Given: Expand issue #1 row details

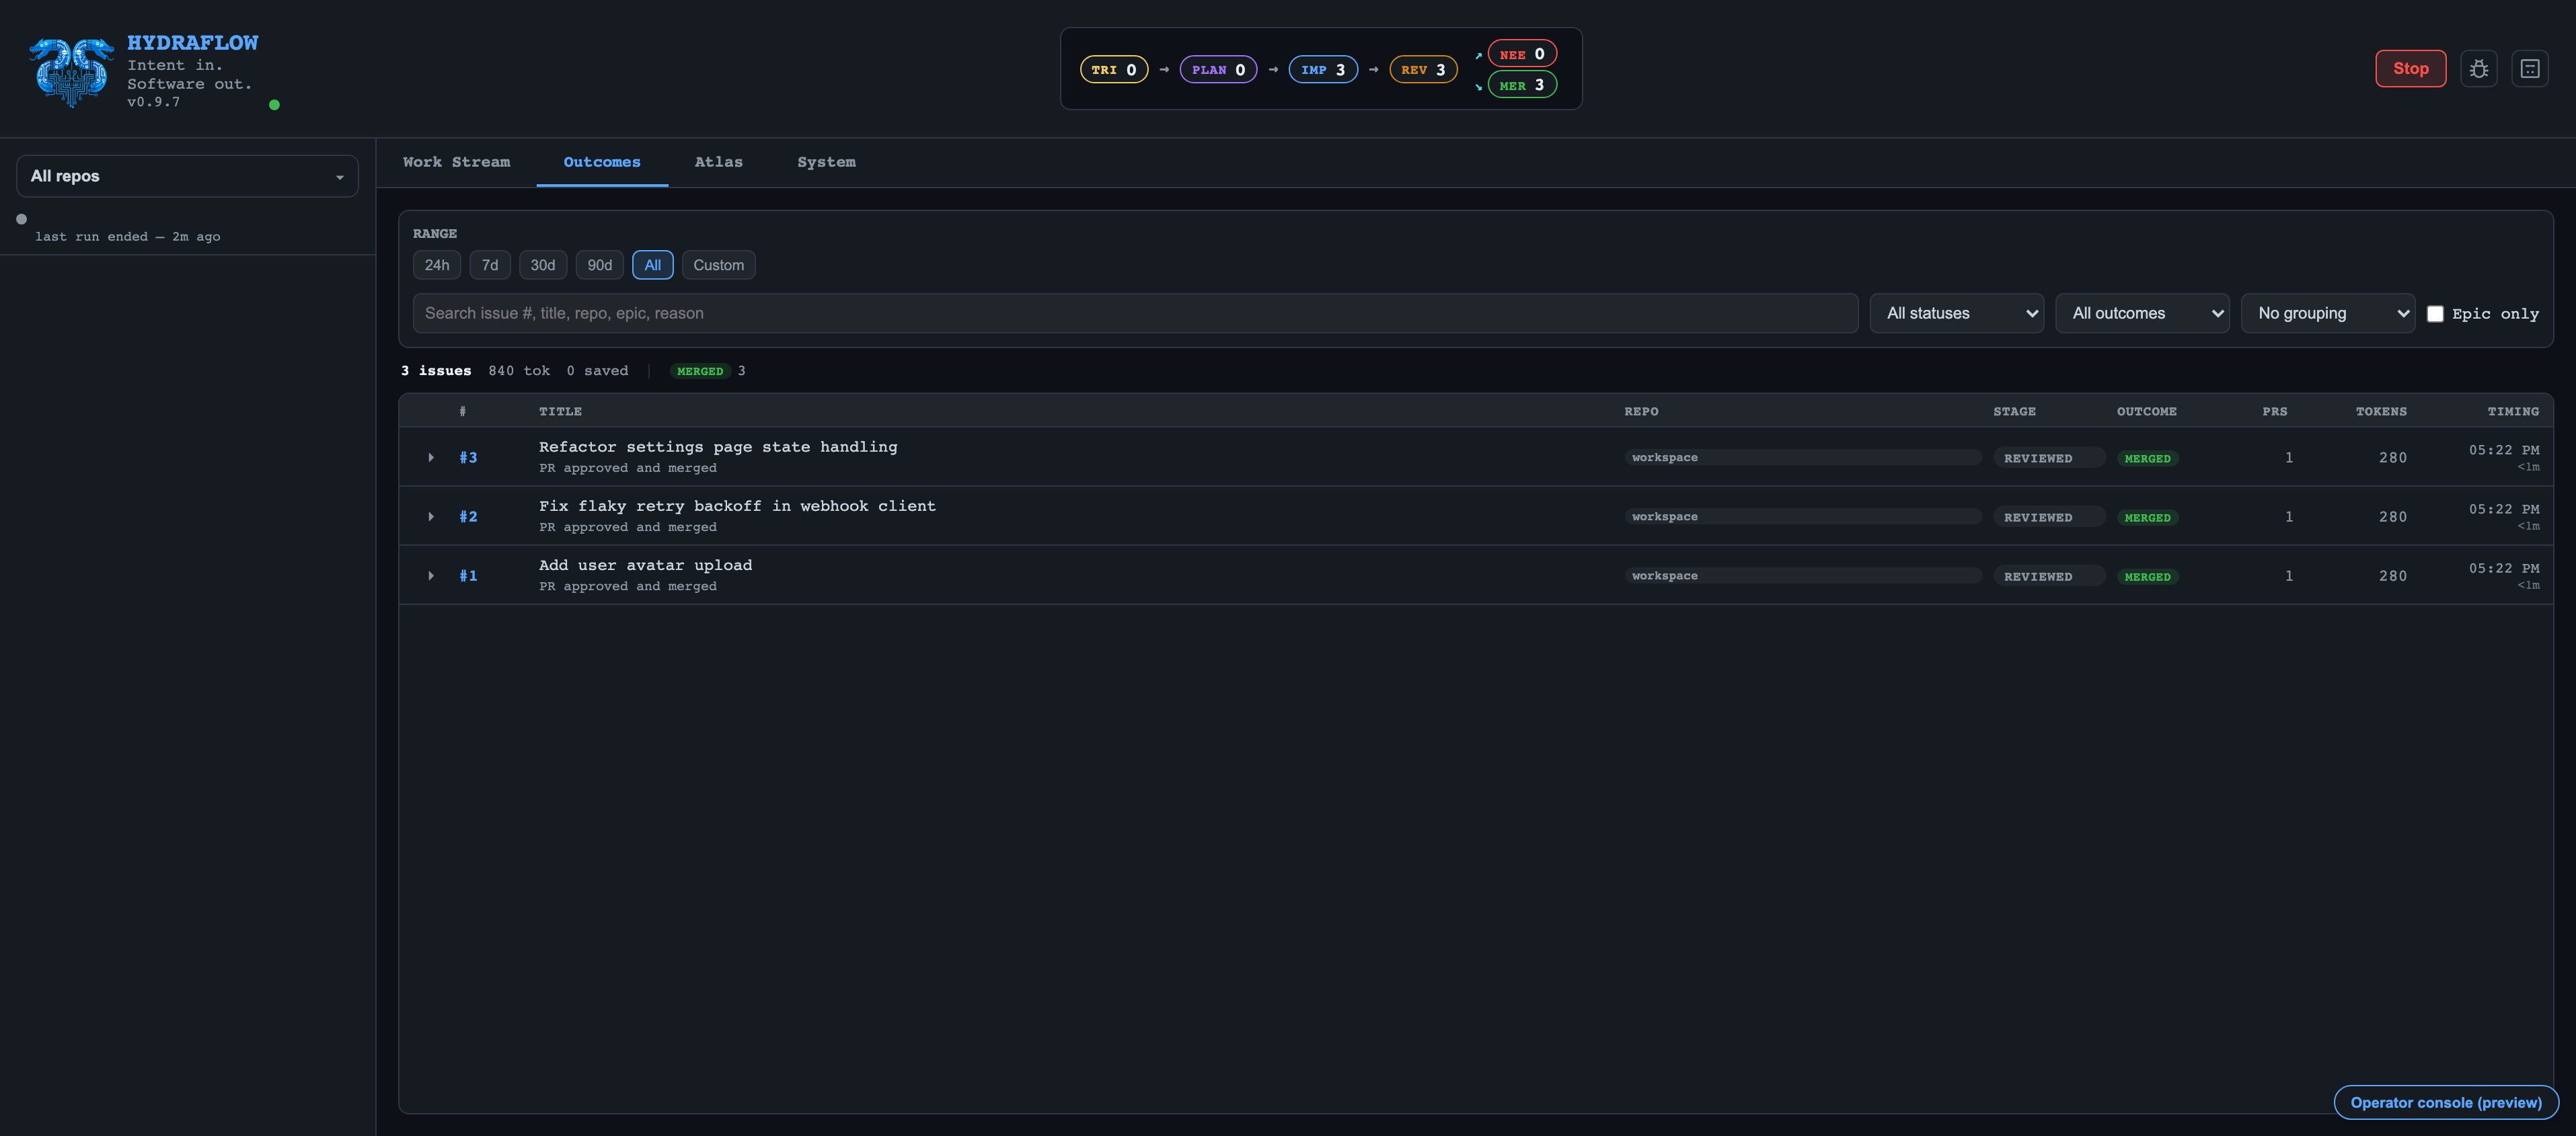Looking at the screenshot, I should coord(431,575).
